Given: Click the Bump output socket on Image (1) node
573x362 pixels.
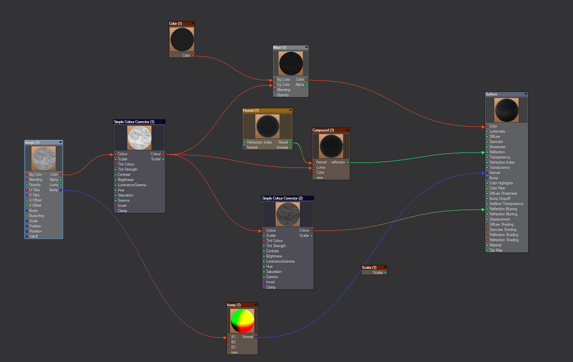Looking at the screenshot, I should pyautogui.click(x=61, y=190).
